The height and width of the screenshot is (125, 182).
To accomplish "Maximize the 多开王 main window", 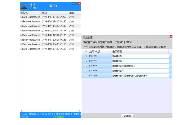I will (76, 3).
